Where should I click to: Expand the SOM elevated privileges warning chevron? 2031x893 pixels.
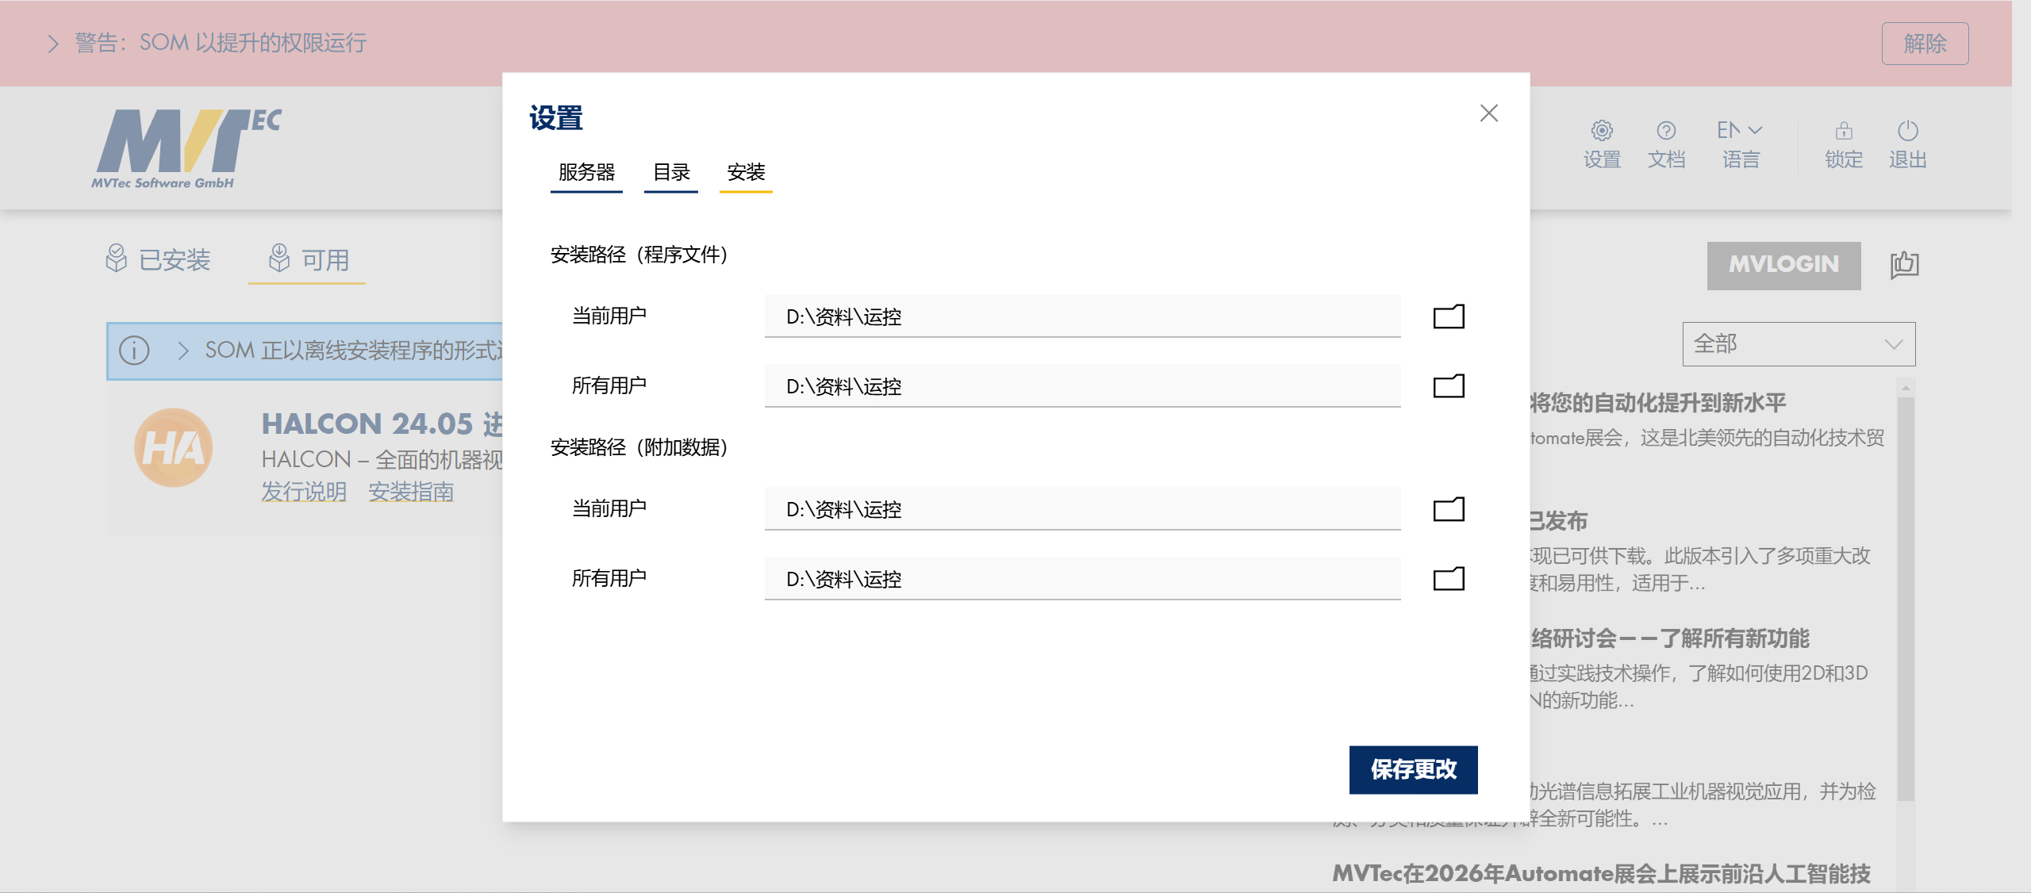point(53,44)
